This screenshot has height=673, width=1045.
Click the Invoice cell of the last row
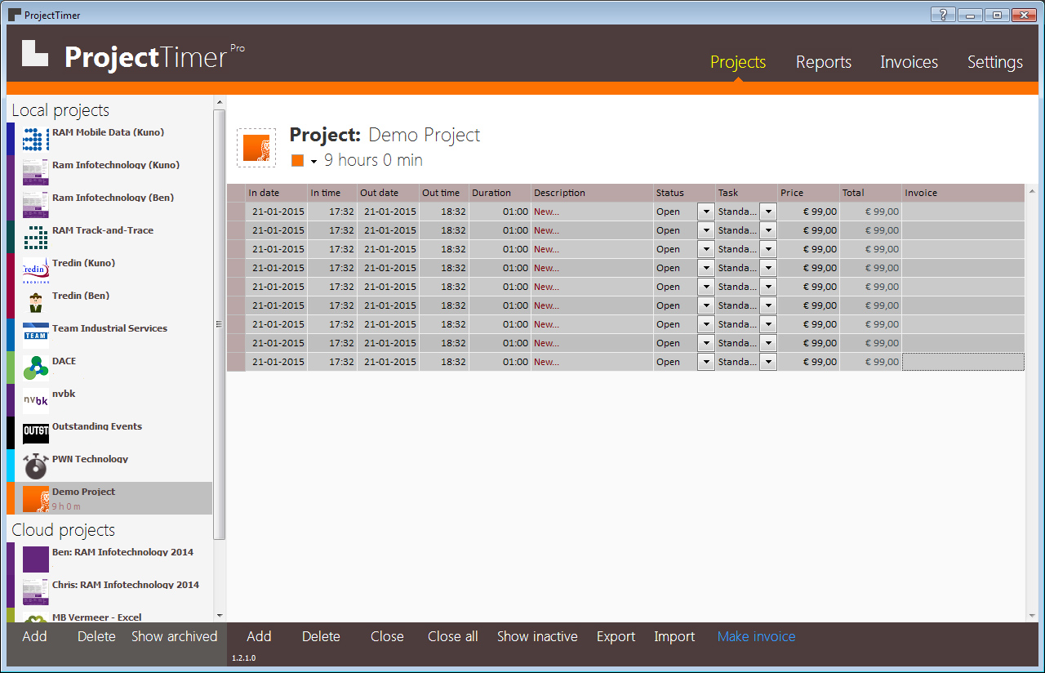[962, 361]
